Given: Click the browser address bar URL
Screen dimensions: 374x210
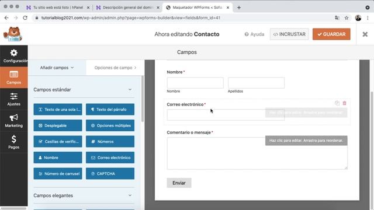Looking at the screenshot, I should (x=131, y=18).
